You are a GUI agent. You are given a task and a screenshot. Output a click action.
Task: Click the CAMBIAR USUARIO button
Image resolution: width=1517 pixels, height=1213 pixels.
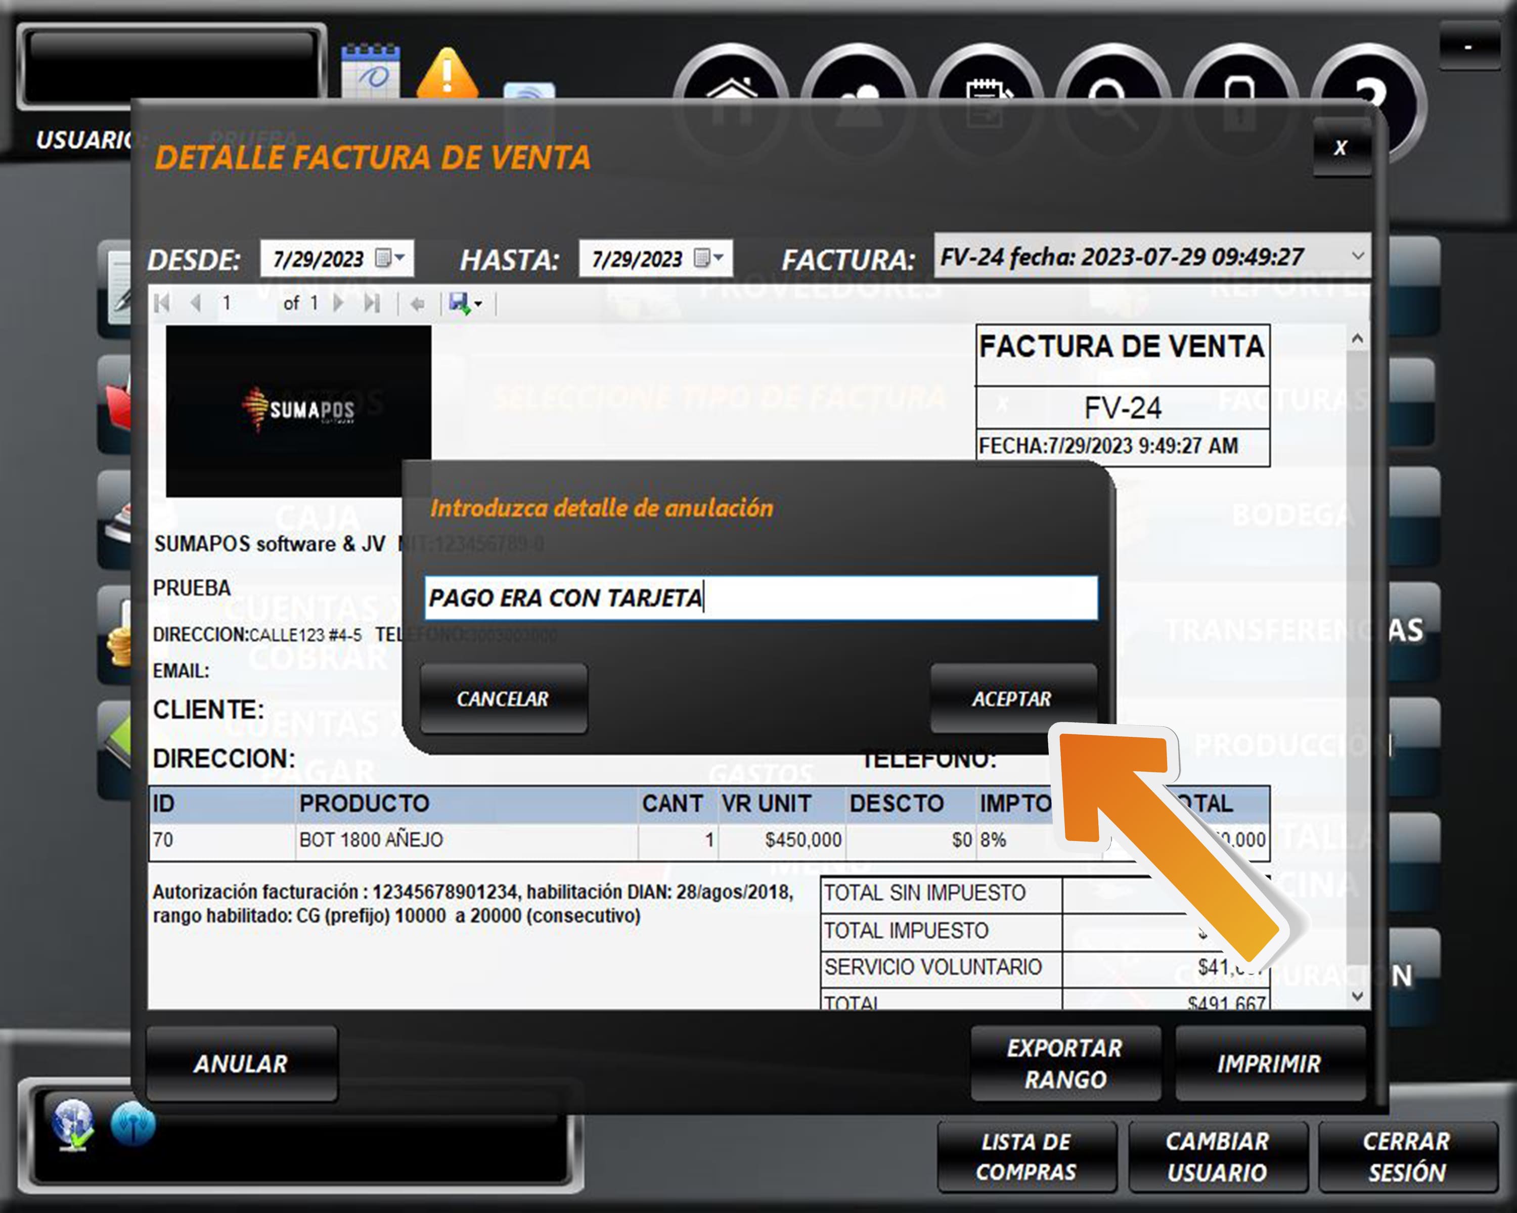coord(1217,1157)
